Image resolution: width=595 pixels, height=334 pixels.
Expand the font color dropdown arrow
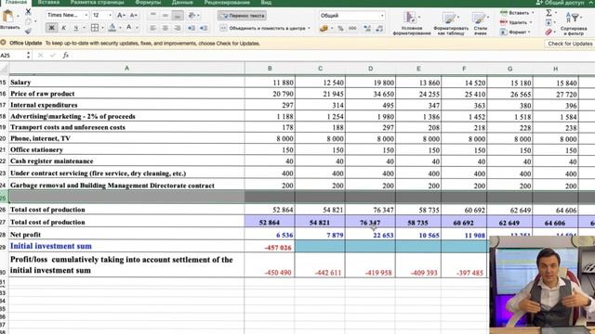[137, 28]
